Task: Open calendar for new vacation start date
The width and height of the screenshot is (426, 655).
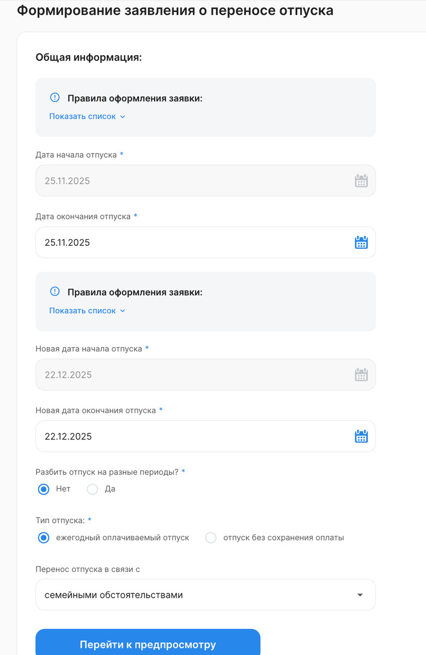Action: [361, 374]
